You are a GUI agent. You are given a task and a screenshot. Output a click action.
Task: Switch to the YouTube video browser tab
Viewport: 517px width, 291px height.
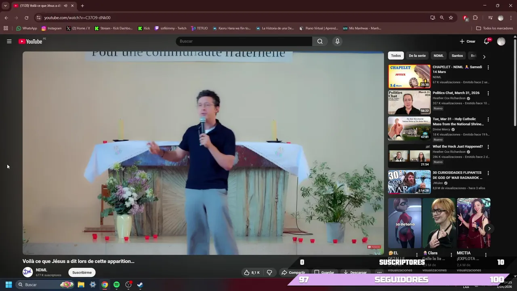(x=44, y=6)
